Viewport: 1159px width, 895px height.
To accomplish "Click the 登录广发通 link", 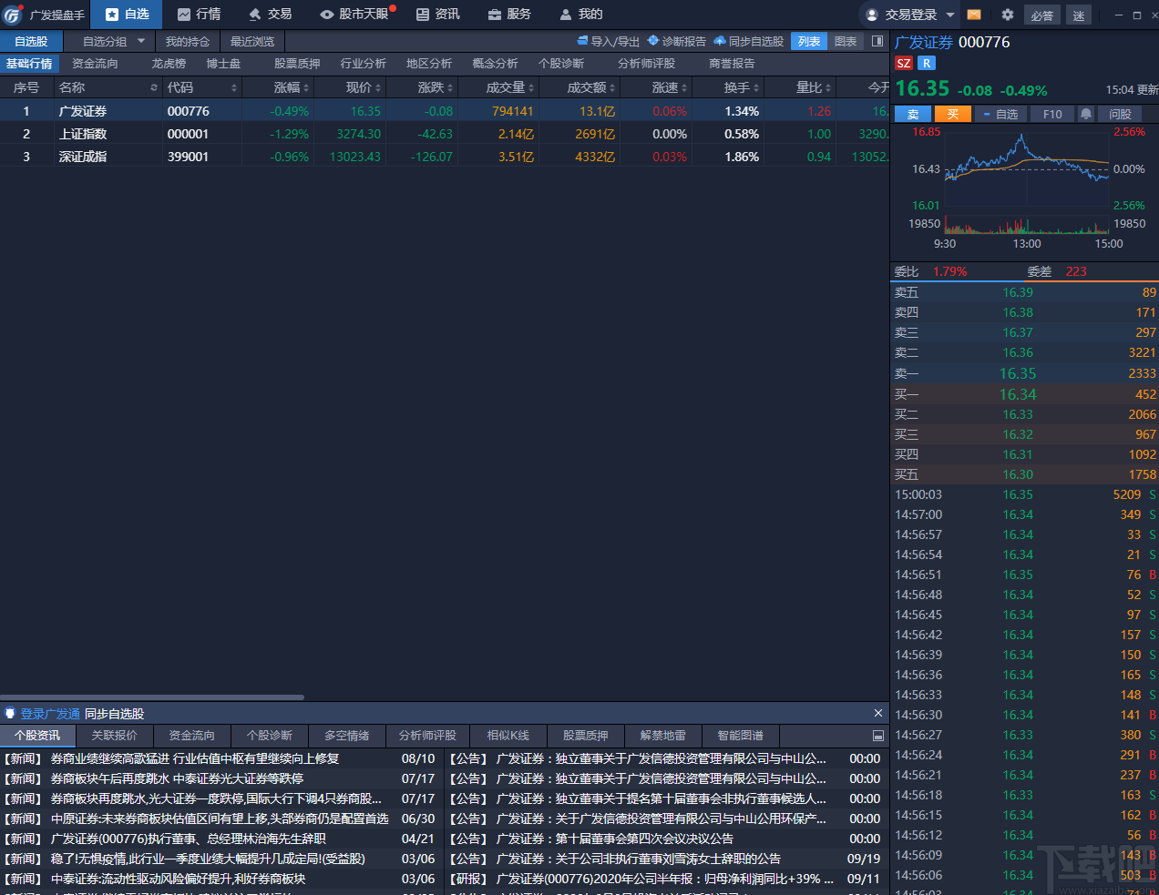I will click(50, 714).
